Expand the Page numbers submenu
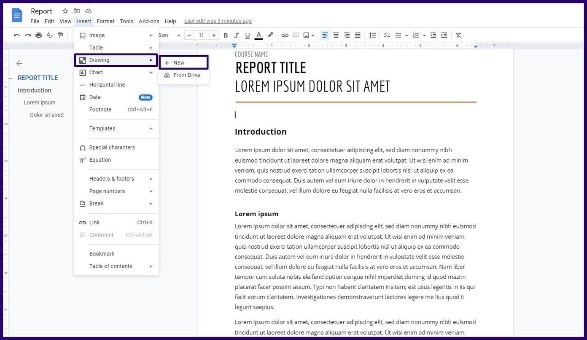Viewport: 587px width, 340px height. (116, 191)
